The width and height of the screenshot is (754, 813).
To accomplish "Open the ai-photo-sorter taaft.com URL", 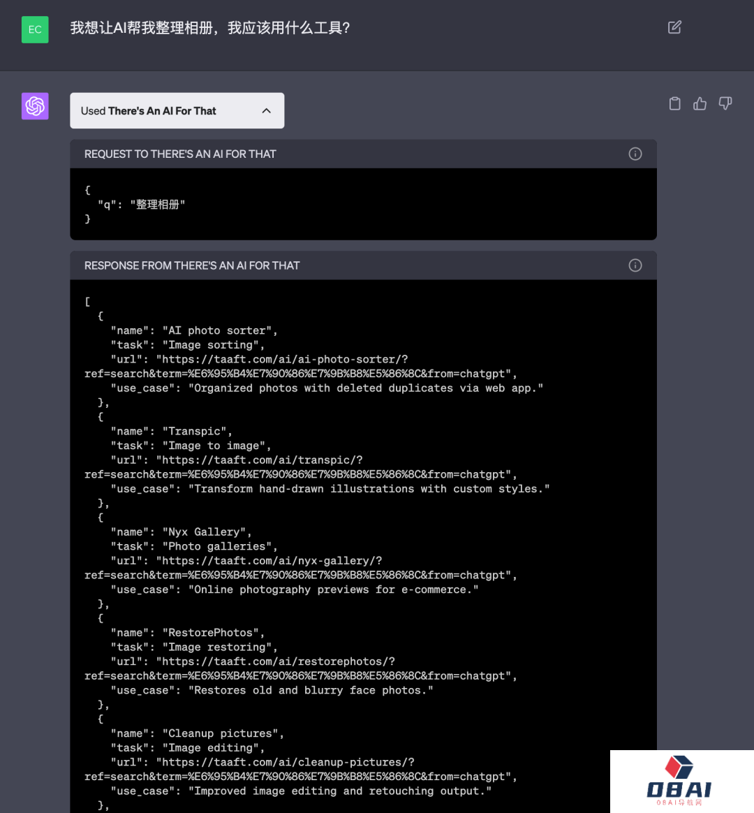I will click(x=282, y=360).
